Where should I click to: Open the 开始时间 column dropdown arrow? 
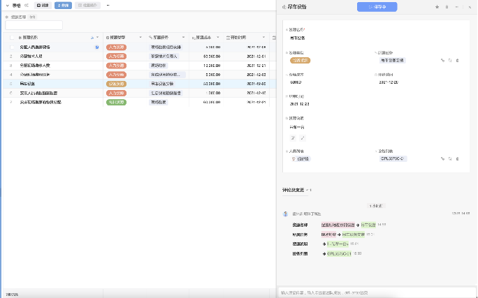click(x=263, y=38)
